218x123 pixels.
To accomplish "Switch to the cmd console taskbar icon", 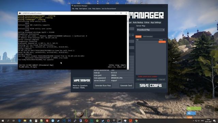I will [x=120, y=121].
